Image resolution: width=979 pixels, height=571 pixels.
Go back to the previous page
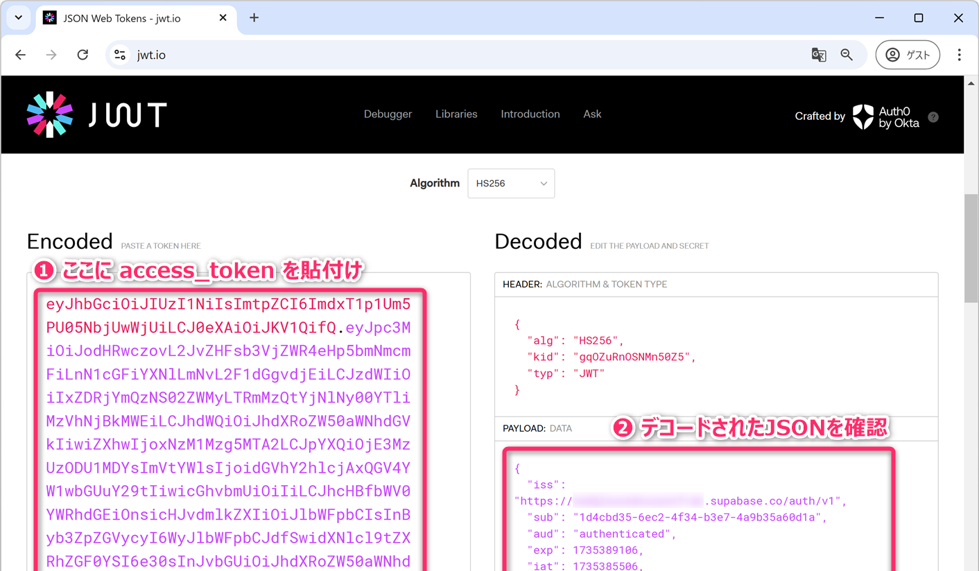21,55
